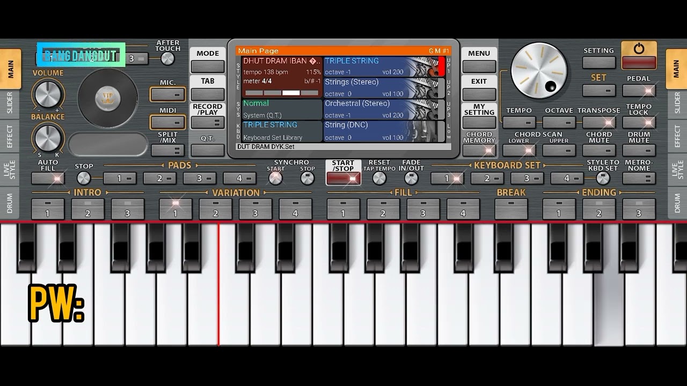This screenshot has width=687, height=386.
Task: Toggle the After Touch knob
Action: (x=168, y=58)
